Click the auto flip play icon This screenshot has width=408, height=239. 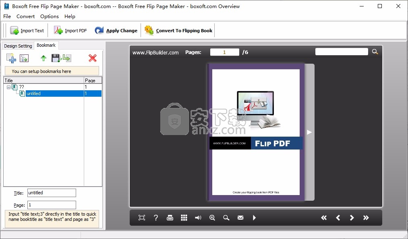point(254,218)
